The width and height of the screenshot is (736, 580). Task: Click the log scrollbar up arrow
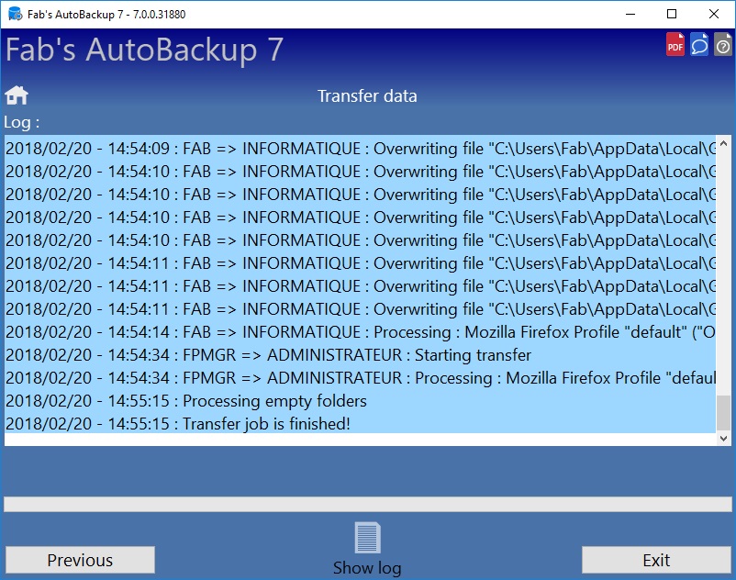pyautogui.click(x=723, y=143)
